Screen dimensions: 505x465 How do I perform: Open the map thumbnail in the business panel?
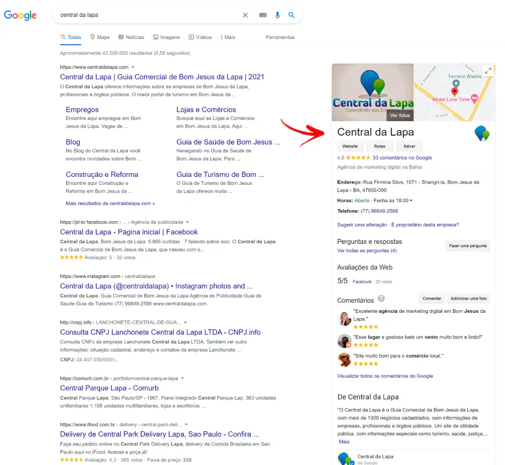(454, 92)
